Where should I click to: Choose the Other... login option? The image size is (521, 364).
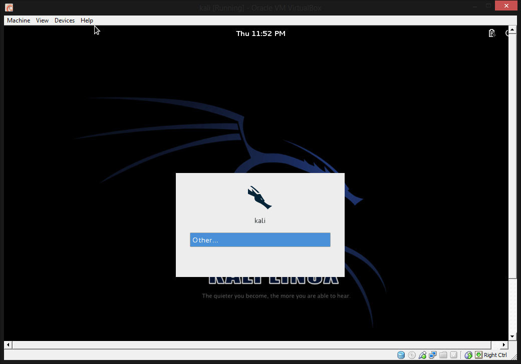point(260,239)
